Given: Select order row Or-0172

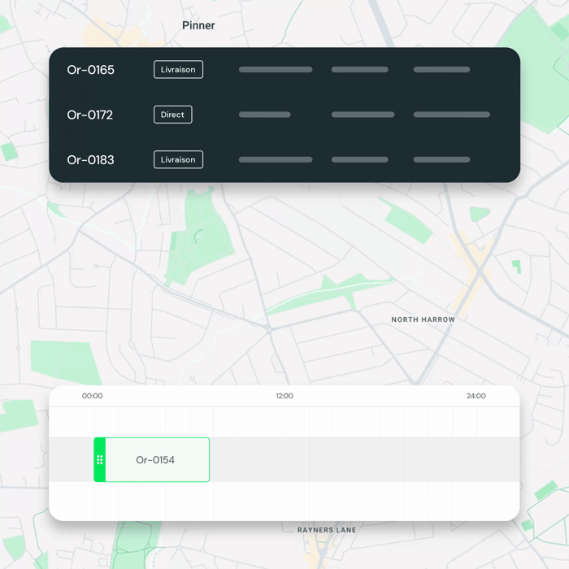Looking at the screenshot, I should tap(284, 115).
